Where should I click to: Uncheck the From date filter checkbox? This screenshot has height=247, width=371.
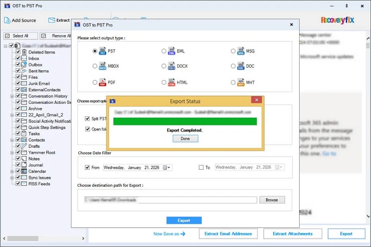pyautogui.click(x=87, y=167)
